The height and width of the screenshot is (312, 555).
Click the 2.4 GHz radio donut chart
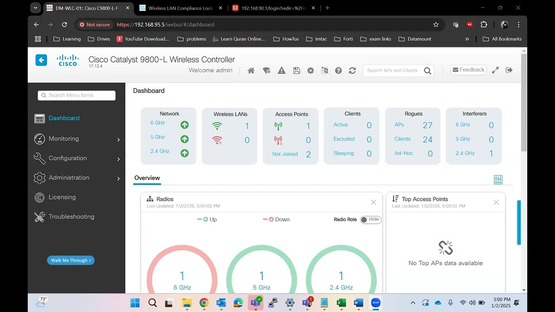click(341, 270)
